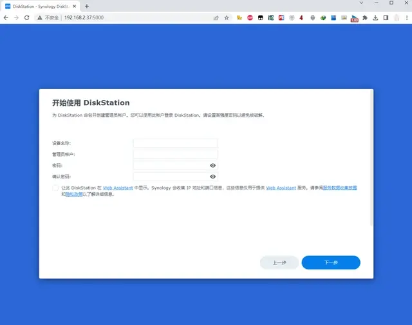Open the second Web Assistant link after 提供
The height and width of the screenshot is (325, 412).
[281, 188]
